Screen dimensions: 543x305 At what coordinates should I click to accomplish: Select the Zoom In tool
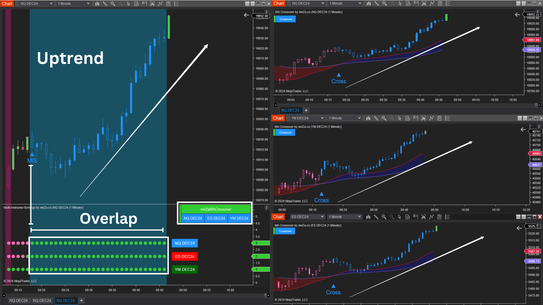tap(113, 4)
